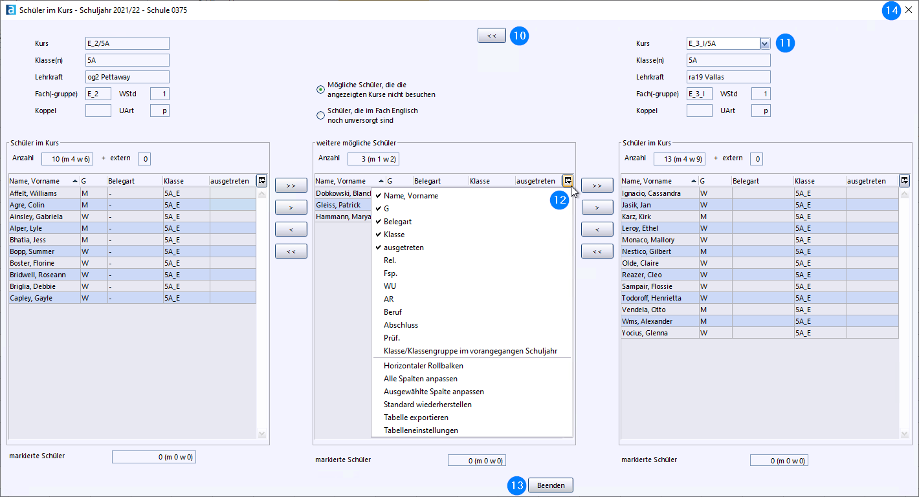Open the right Kurs dropdown 'E_3_I/5A'

point(764,43)
